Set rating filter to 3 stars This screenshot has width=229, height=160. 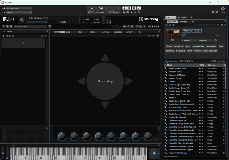[187, 61]
